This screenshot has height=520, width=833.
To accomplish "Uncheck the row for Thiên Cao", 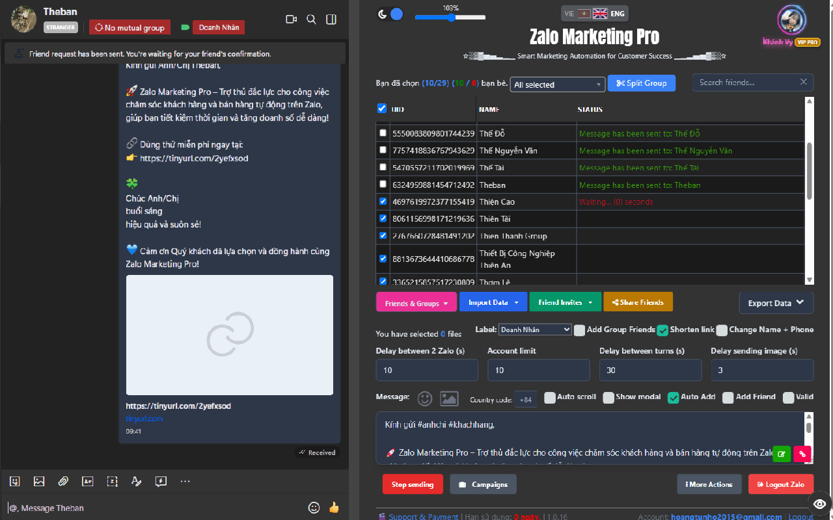I will (x=382, y=201).
